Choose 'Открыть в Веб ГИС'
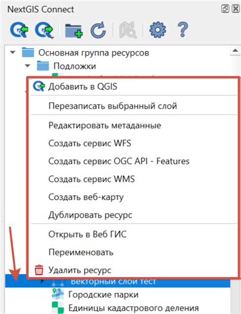The height and width of the screenshot is (314, 241). coord(133,234)
